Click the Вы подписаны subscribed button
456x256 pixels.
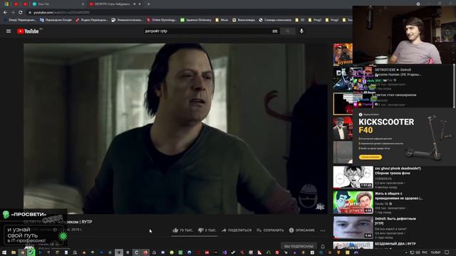(x=299, y=246)
